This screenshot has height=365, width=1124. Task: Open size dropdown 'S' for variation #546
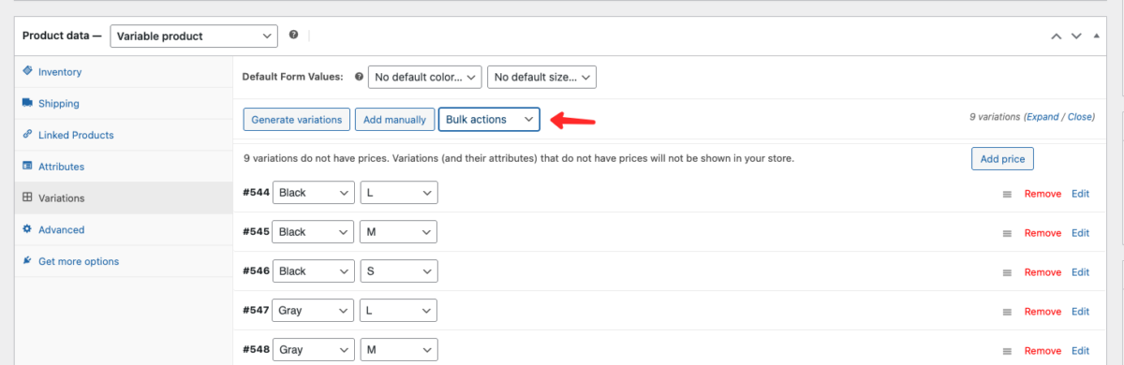click(x=399, y=271)
